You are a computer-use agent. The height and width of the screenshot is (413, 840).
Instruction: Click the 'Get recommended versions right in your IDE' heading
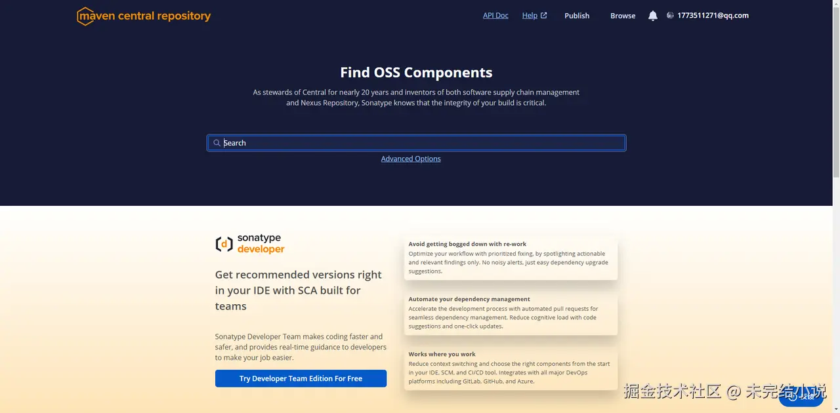click(299, 290)
